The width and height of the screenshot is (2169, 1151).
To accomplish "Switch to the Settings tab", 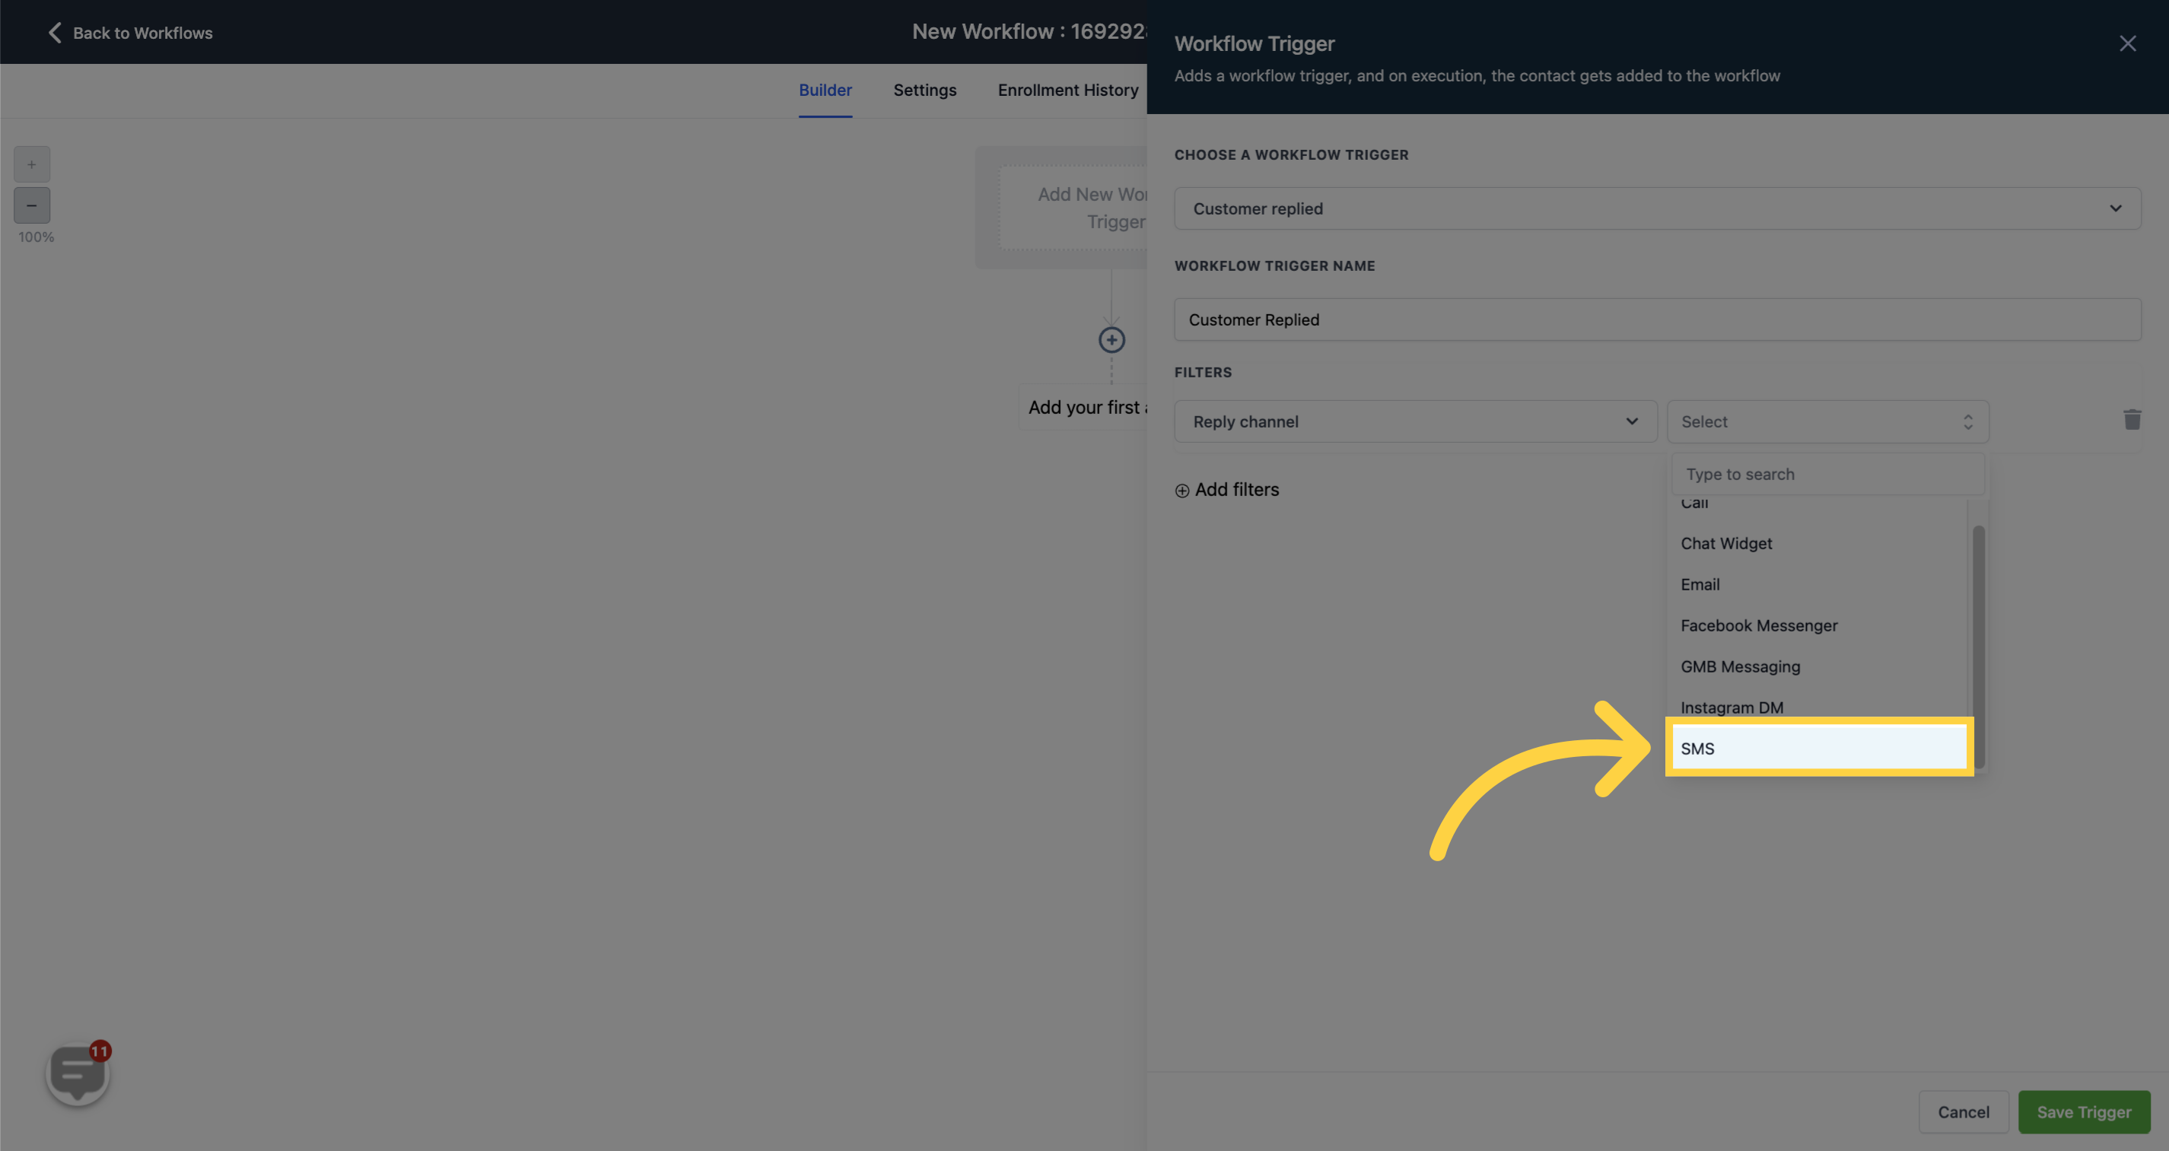I will click(925, 91).
